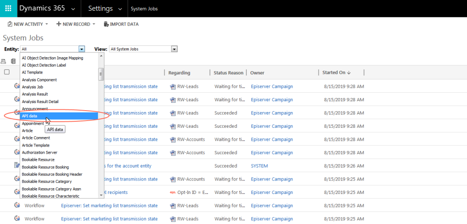467x224 pixels.
Task: Select API data in the entity list
Action: pyautogui.click(x=59, y=116)
